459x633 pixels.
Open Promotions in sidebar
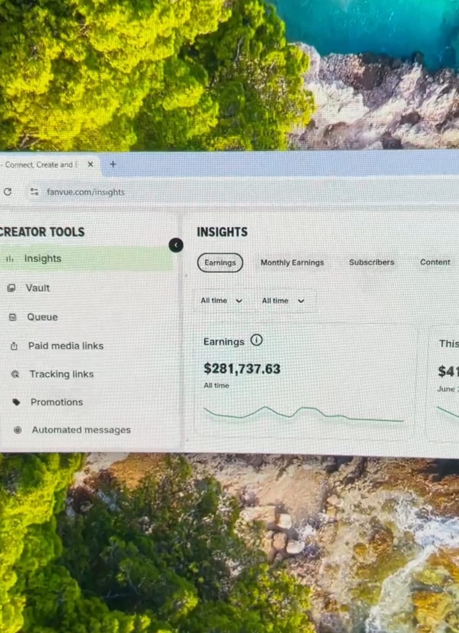[x=56, y=402]
